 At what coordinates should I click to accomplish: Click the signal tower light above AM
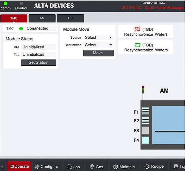(x=143, y=90)
